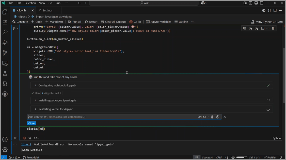This screenshot has height=160, width=286.
Task: Open the Explorer view in activity bar
Action: 5,12
